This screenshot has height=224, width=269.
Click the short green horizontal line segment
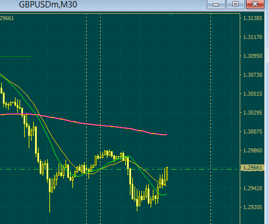(x=16, y=56)
